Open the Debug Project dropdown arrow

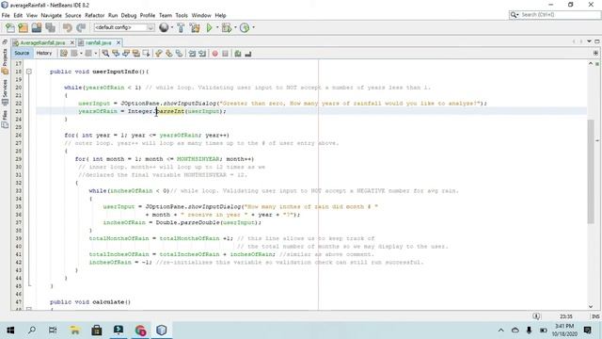pyautogui.click(x=235, y=27)
